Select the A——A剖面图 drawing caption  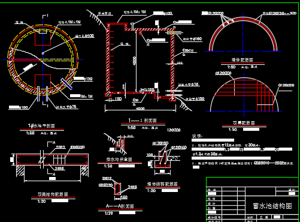120,206
